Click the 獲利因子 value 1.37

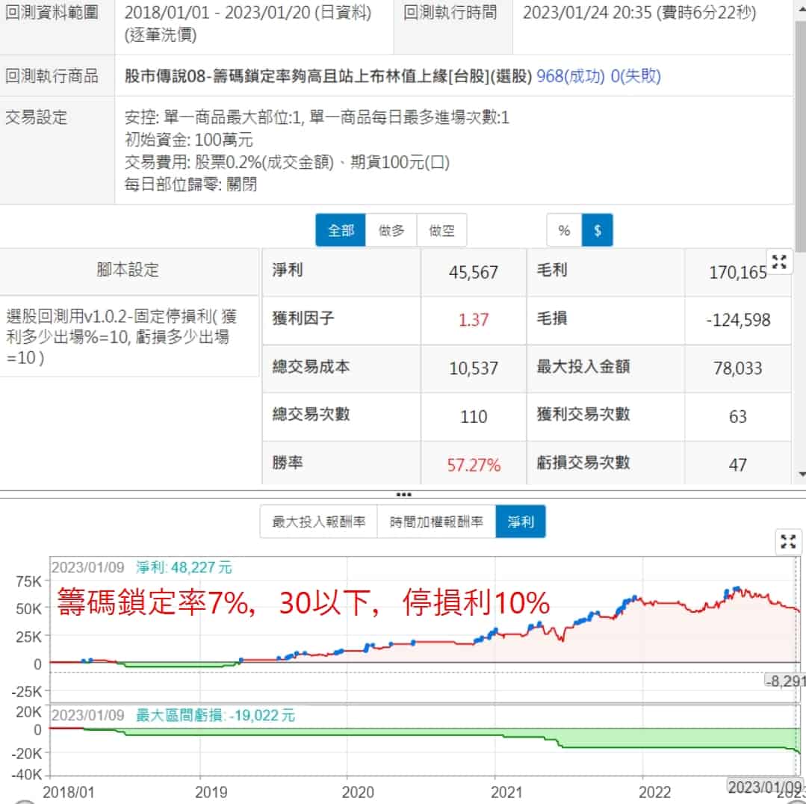474,319
